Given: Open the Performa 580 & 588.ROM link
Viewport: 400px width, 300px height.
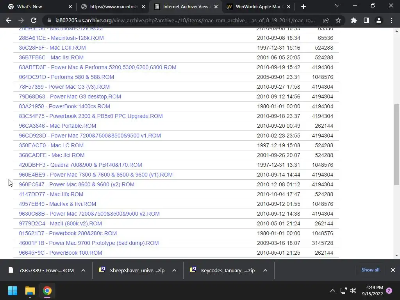Looking at the screenshot, I should pyautogui.click(x=66, y=77).
